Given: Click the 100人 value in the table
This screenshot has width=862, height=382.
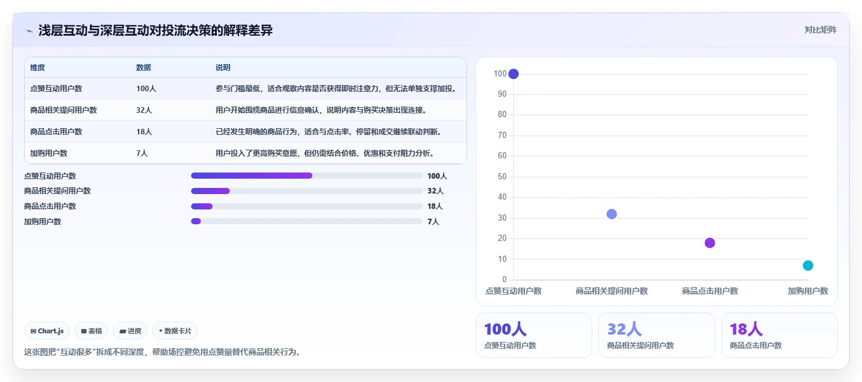Looking at the screenshot, I should coord(146,89).
